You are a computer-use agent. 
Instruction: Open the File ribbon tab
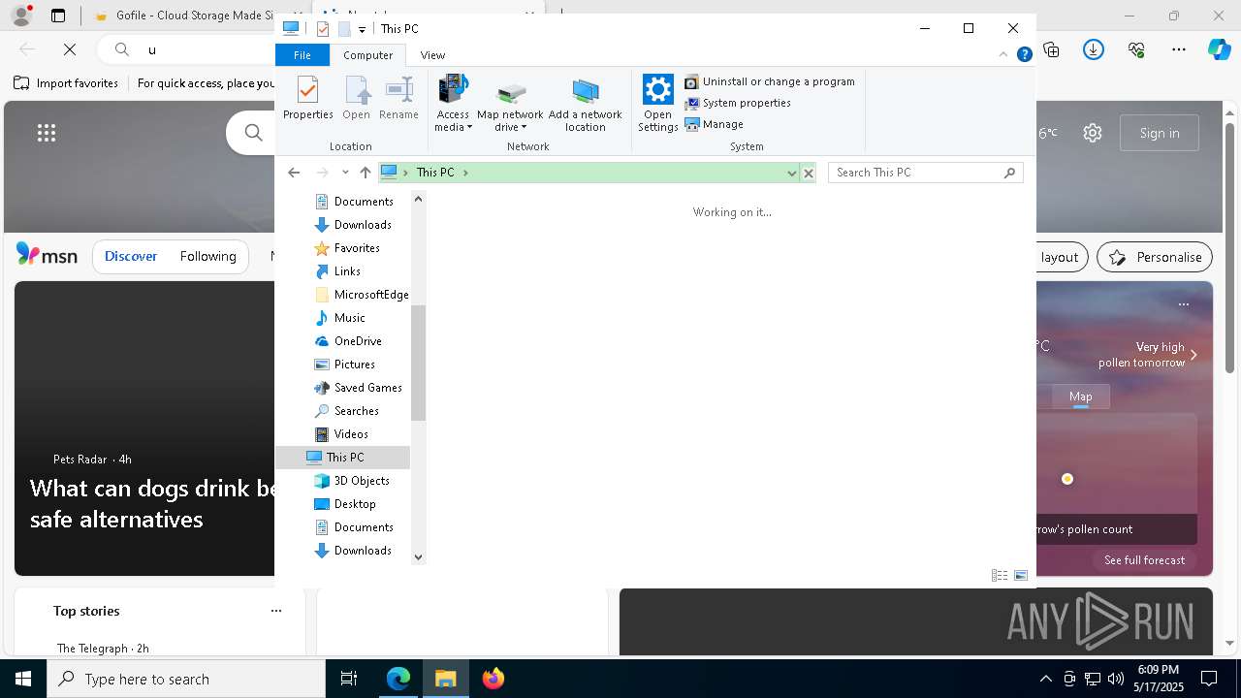click(x=302, y=55)
